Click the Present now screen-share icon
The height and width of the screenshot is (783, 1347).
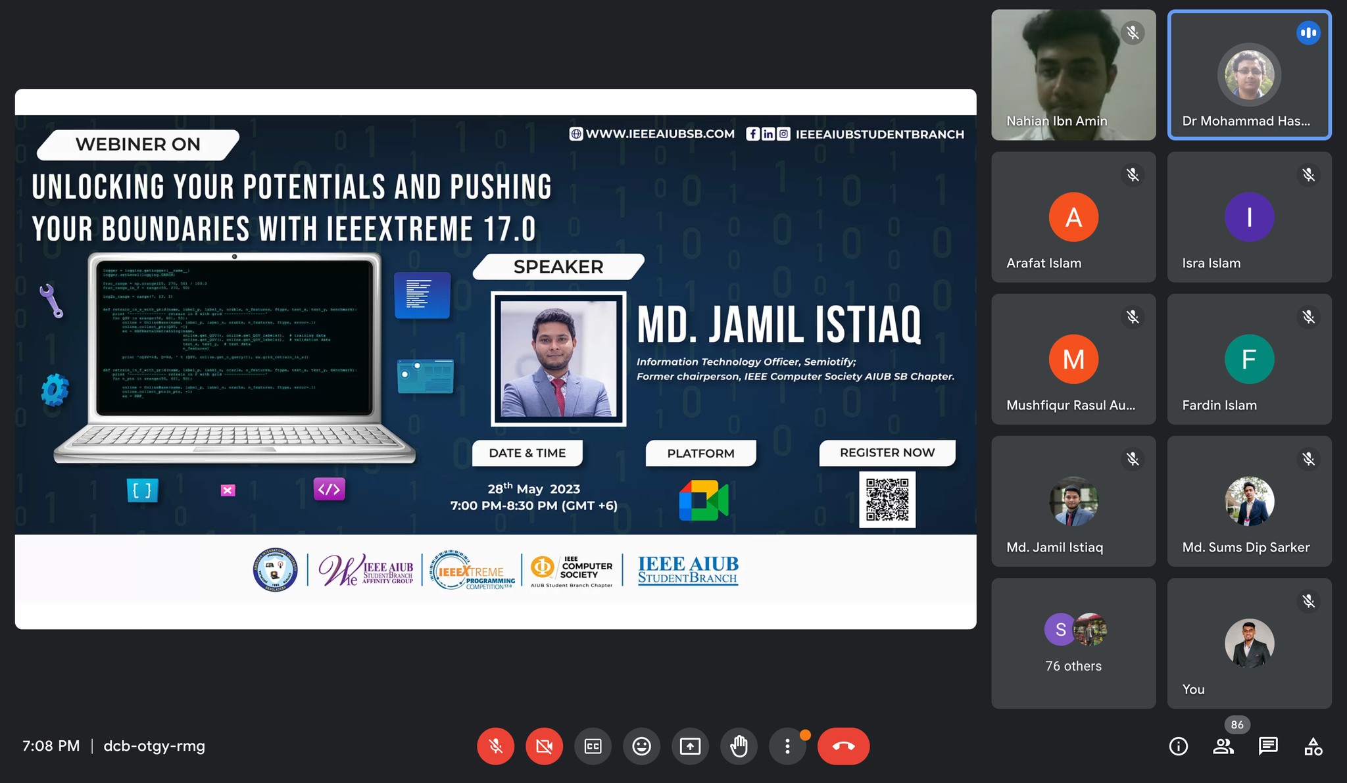coord(690,746)
